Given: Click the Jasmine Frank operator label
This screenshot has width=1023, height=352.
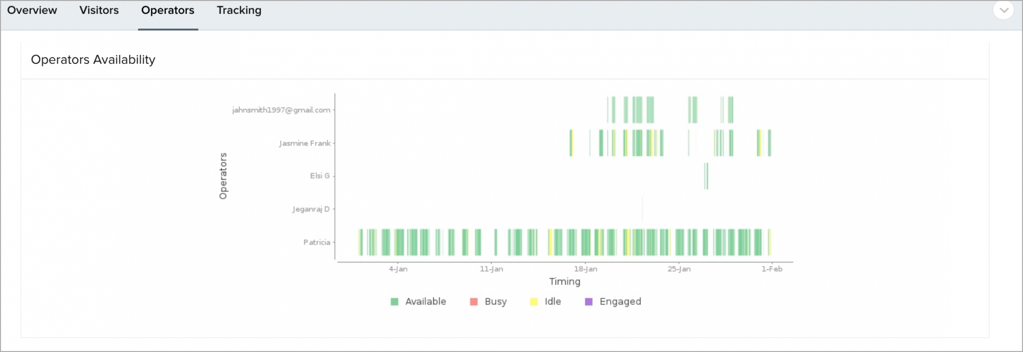Looking at the screenshot, I should [305, 143].
